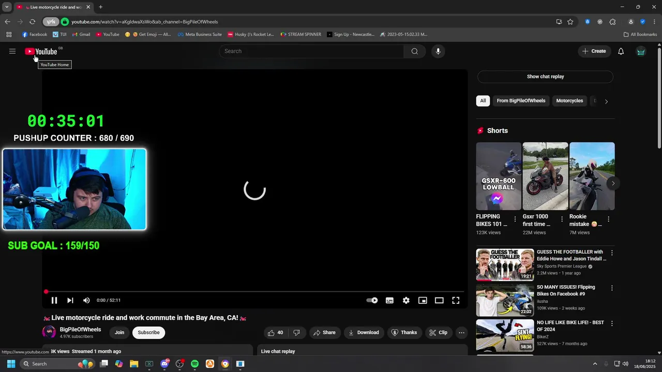
Task: Show hidden system tray icons
Action: [595, 364]
